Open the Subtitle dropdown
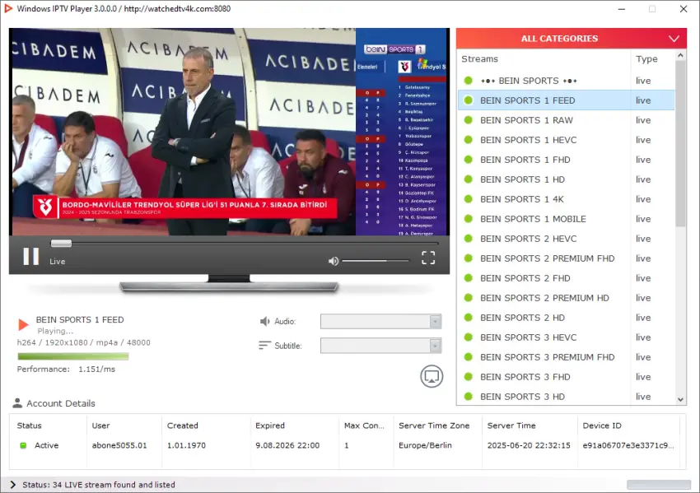700x493 pixels. coord(380,346)
